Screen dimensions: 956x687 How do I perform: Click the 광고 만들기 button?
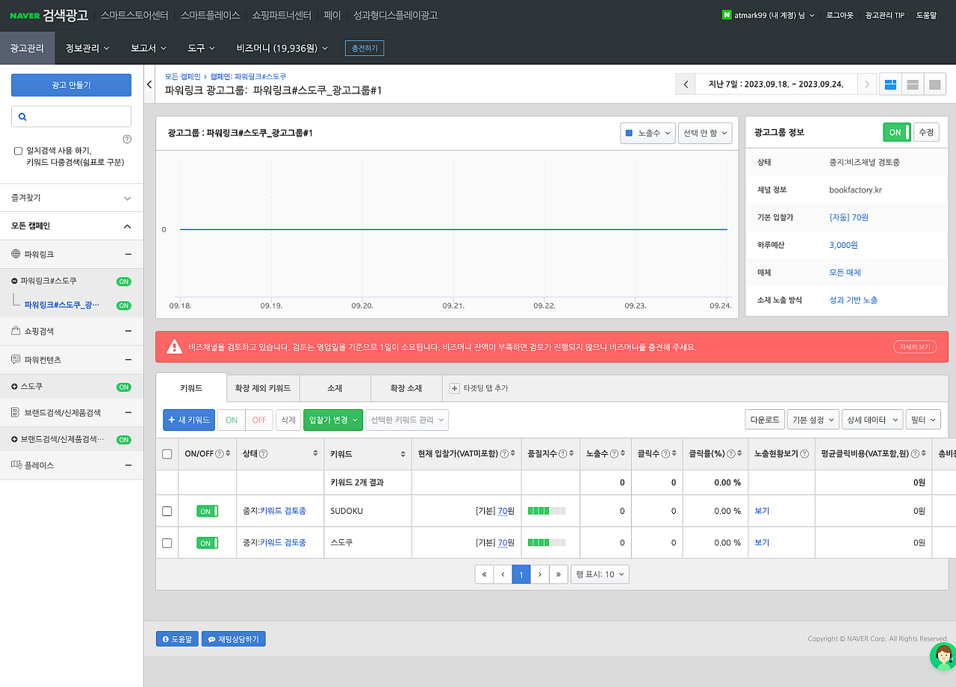point(71,85)
